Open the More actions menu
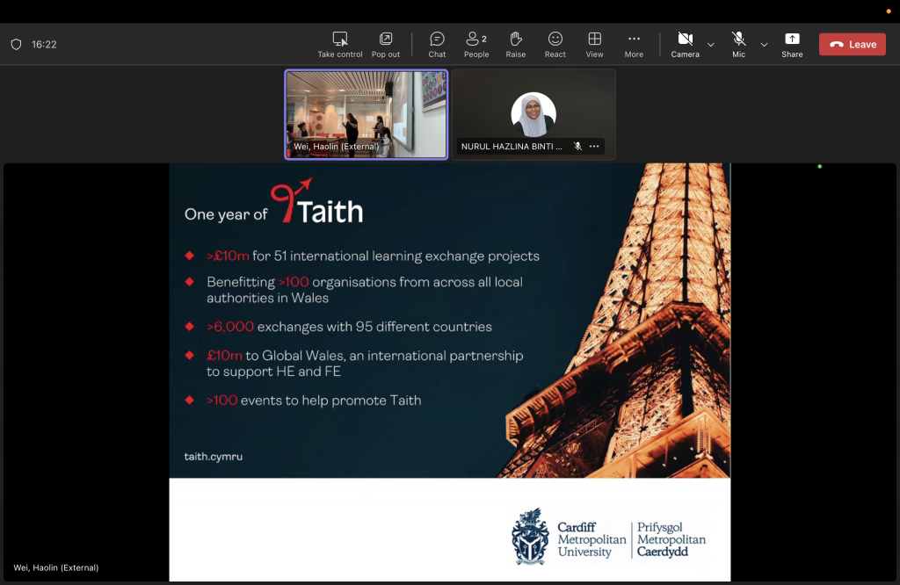The height and width of the screenshot is (585, 900). (634, 45)
